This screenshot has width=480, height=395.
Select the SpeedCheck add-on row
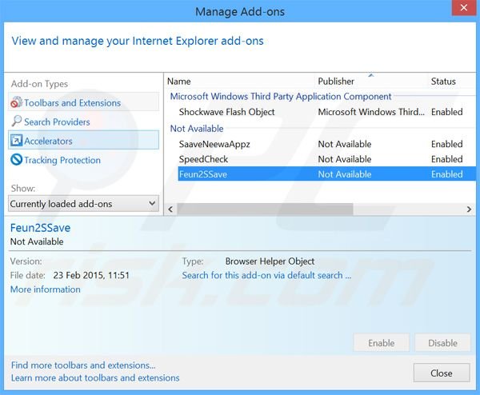(x=203, y=159)
